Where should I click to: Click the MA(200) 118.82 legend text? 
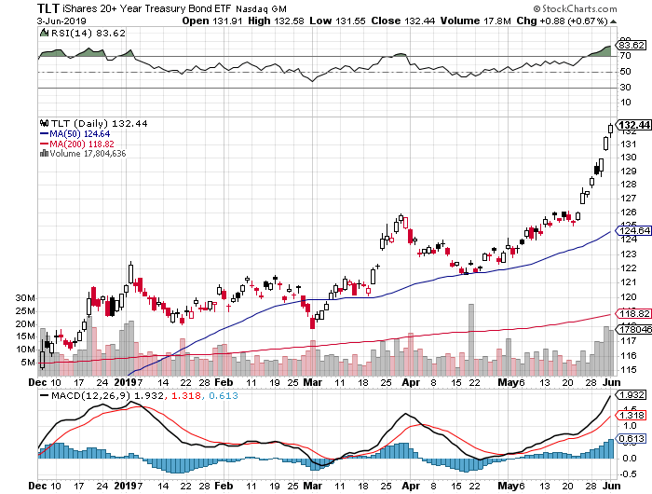[x=82, y=144]
